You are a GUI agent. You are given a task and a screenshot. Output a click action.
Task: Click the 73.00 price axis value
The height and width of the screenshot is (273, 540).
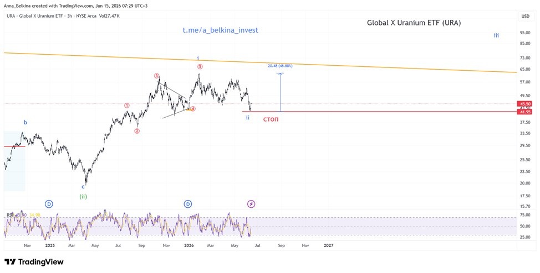525,57
